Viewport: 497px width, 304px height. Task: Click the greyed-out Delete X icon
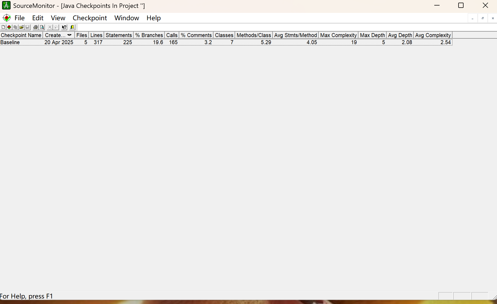(x=50, y=27)
